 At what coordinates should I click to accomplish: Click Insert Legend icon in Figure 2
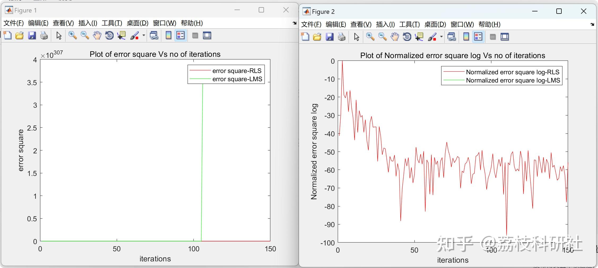pos(478,37)
